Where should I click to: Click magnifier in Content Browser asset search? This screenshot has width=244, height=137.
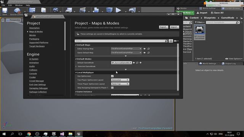point(237,22)
